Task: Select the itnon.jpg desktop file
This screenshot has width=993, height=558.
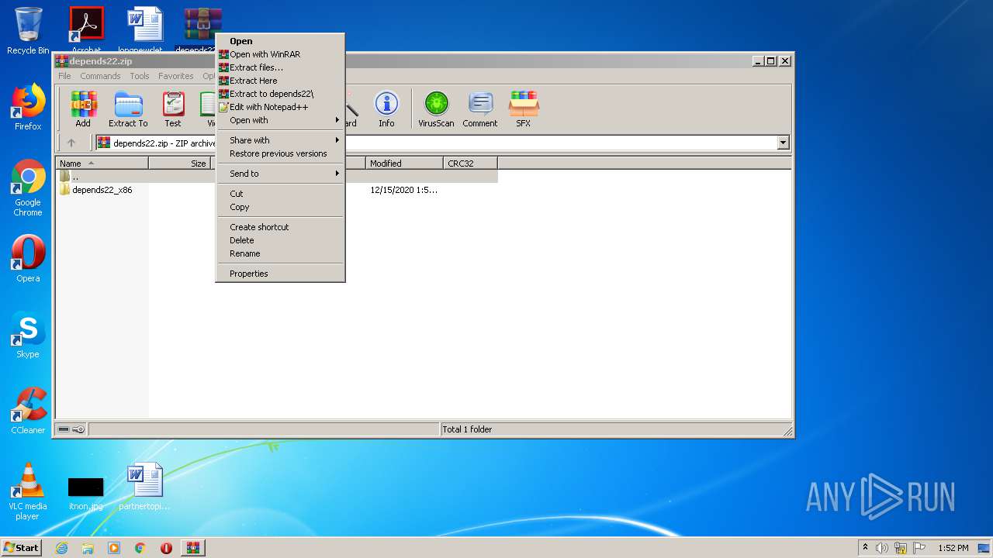Action: (85, 494)
